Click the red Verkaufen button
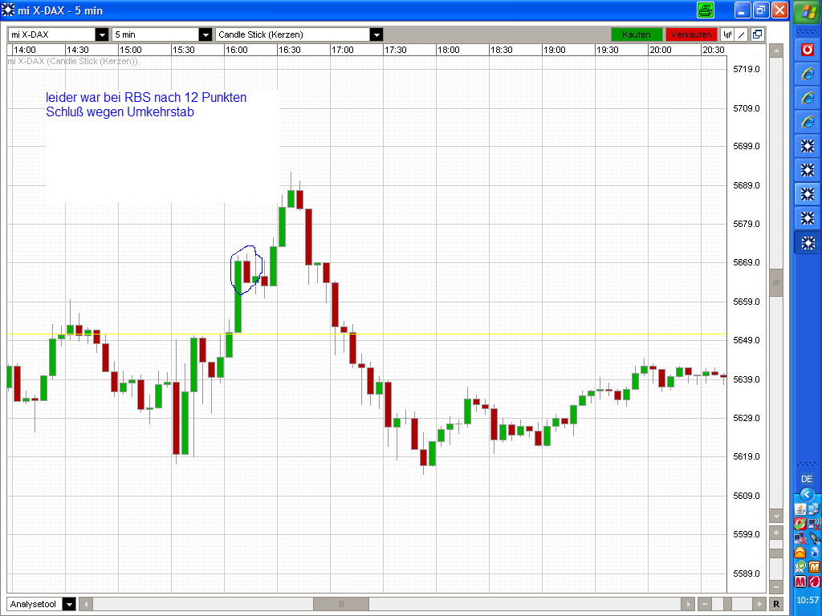Viewport: 822px width, 616px height. pos(691,34)
